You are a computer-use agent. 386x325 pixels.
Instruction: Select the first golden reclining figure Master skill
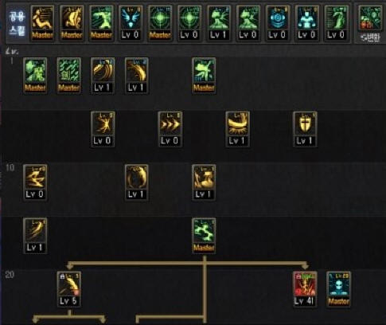click(42, 23)
